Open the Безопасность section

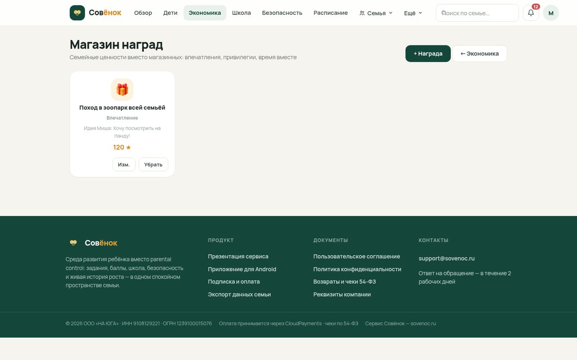282,13
